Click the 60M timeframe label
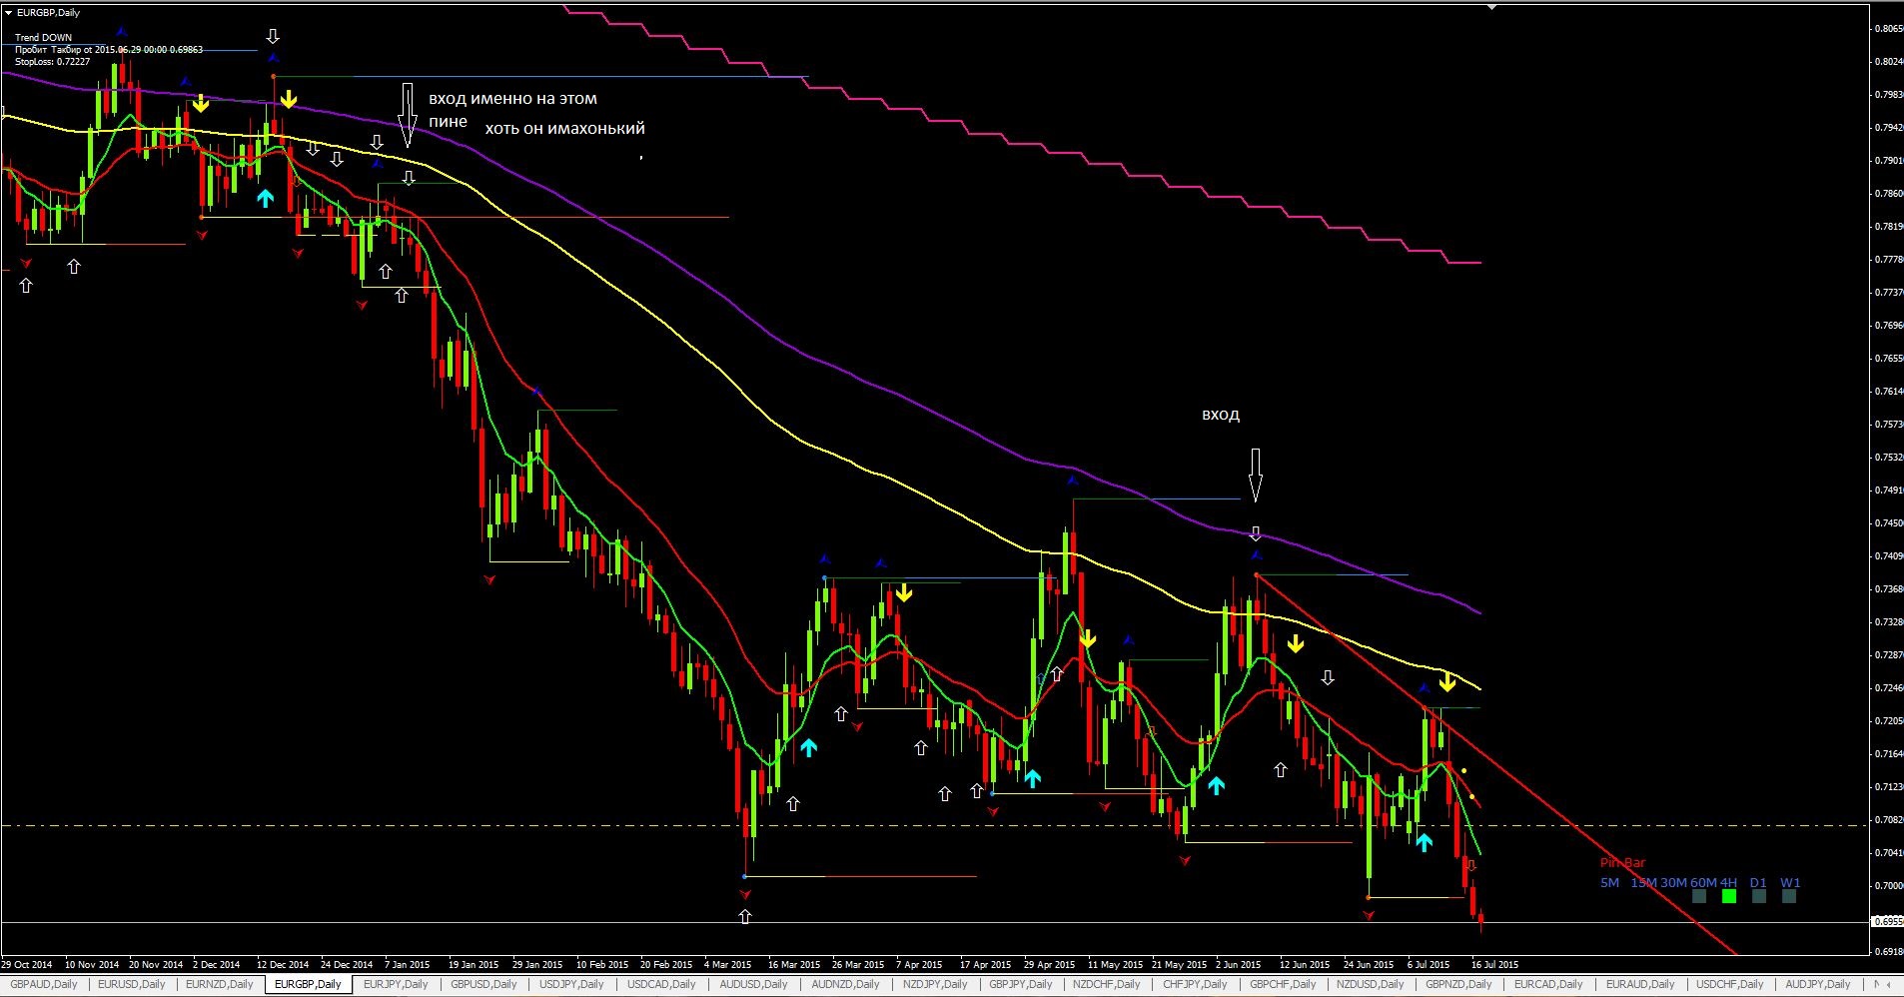This screenshot has height=997, width=1904. [1703, 882]
